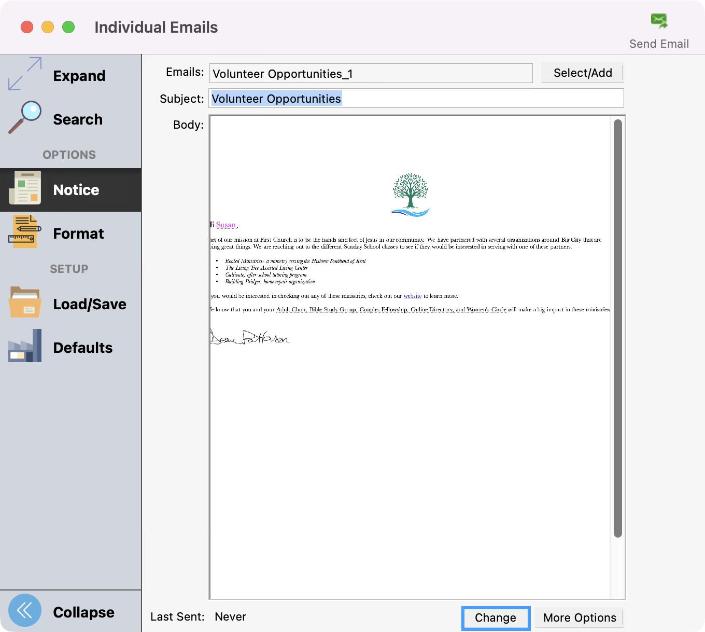Viewport: 705px width, 632px height.
Task: Switch to the Notice option label
Action: [76, 190]
